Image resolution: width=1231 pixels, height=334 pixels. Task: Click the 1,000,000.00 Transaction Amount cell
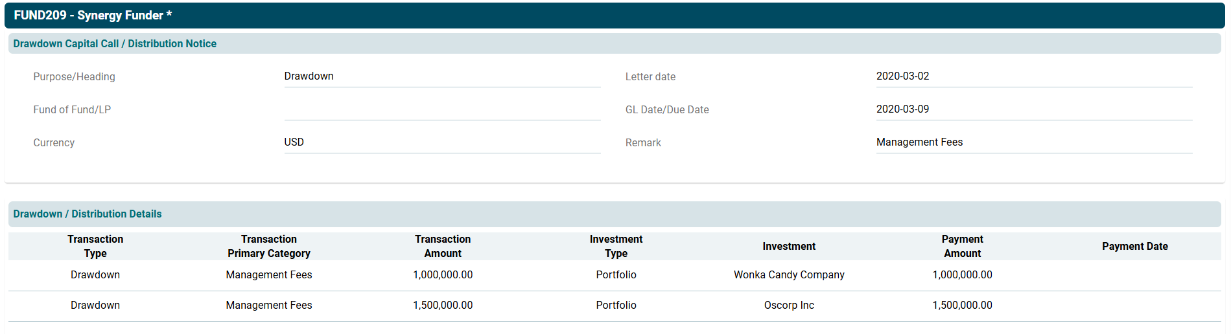pos(443,275)
